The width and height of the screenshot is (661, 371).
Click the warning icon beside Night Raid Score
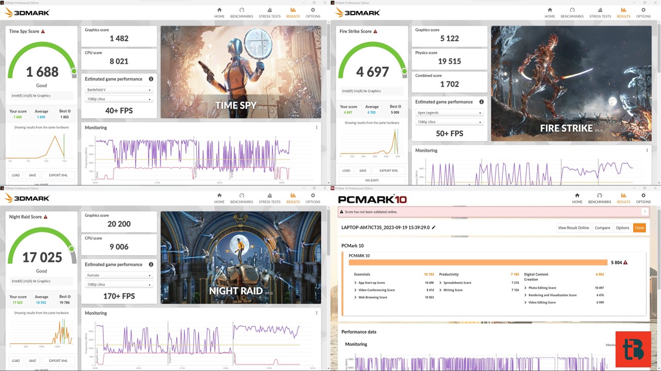(x=45, y=217)
